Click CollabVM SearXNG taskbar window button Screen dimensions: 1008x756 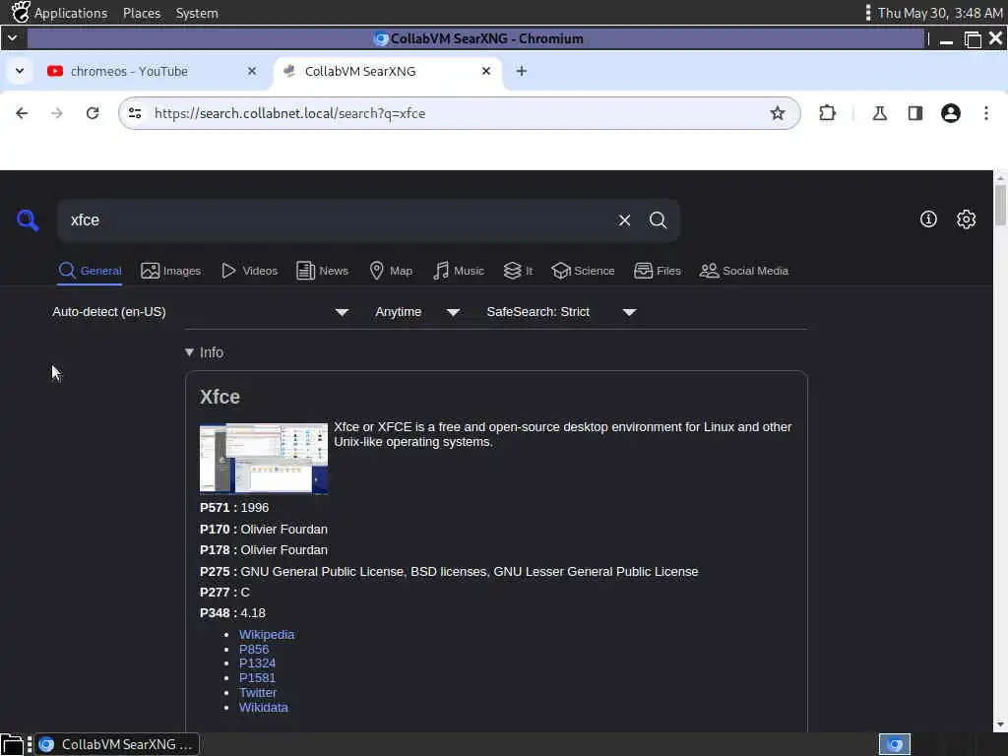pos(117,744)
